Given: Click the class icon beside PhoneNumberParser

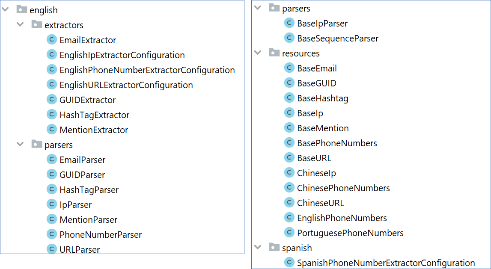Looking at the screenshot, I should (51, 234).
